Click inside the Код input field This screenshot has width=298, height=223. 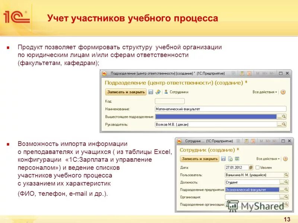(169, 101)
